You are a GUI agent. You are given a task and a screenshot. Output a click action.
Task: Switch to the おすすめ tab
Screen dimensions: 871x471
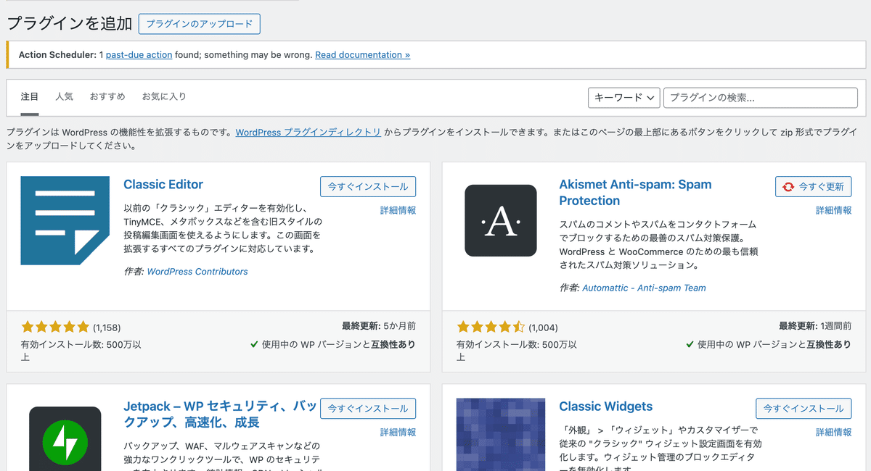107,96
